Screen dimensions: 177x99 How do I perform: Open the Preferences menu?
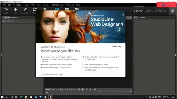(69, 5)
